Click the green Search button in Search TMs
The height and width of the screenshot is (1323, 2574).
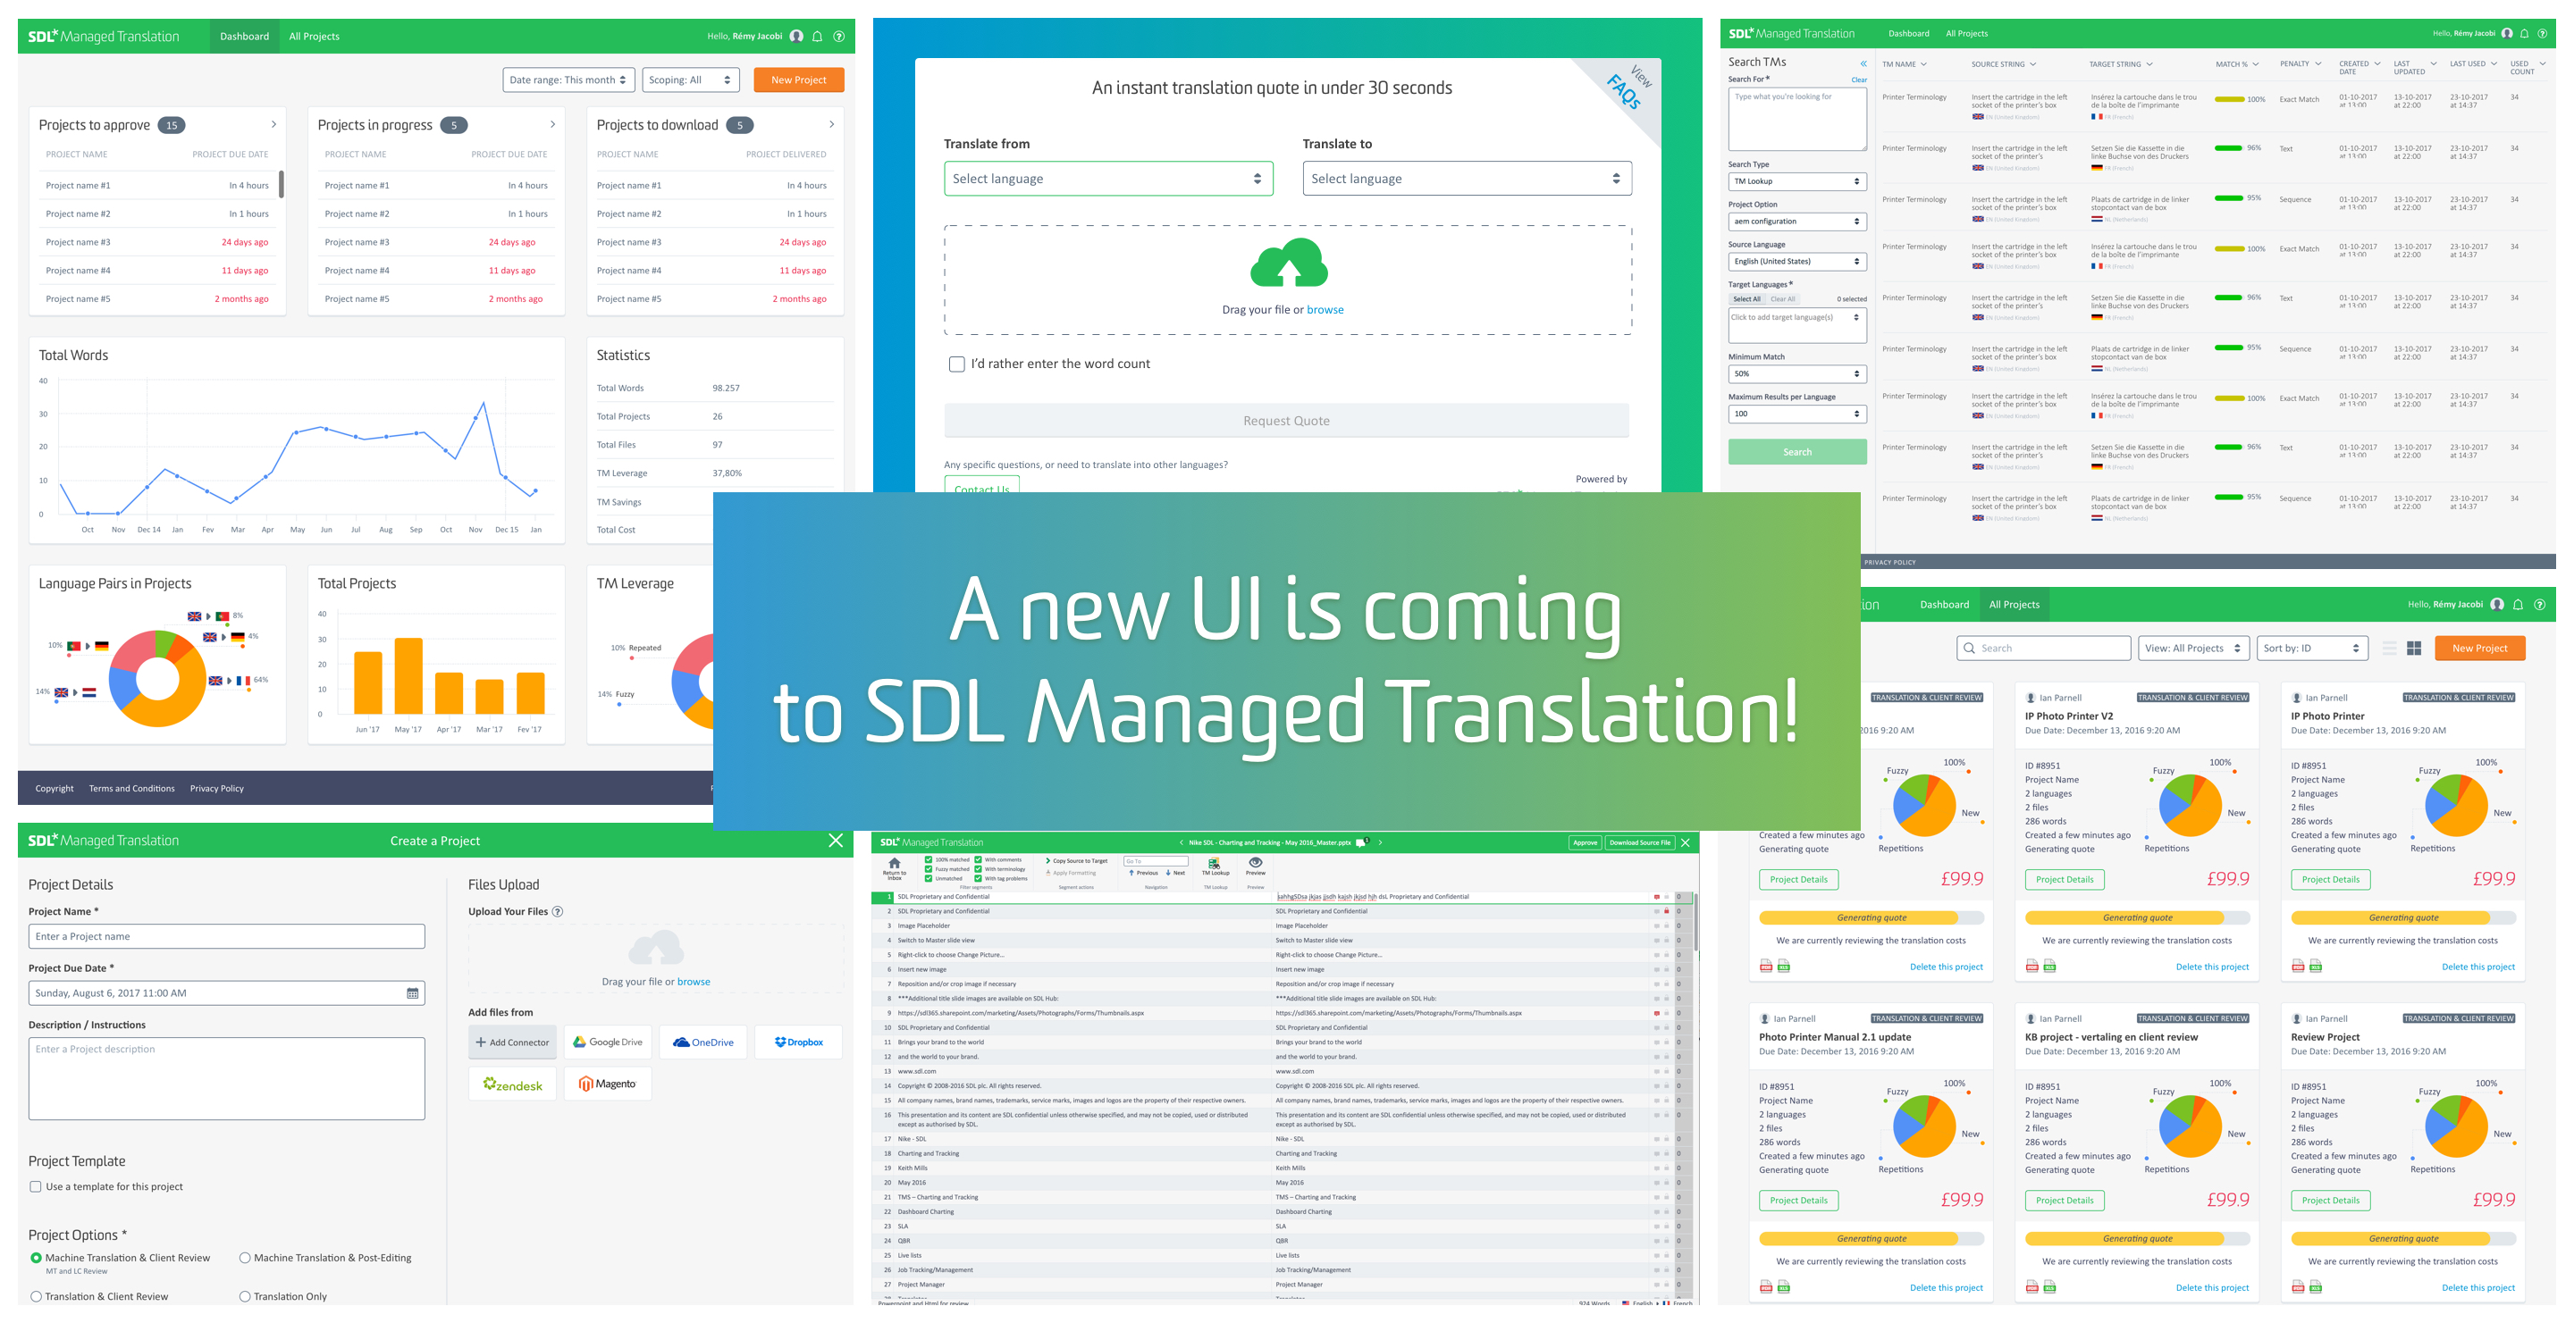[1797, 452]
